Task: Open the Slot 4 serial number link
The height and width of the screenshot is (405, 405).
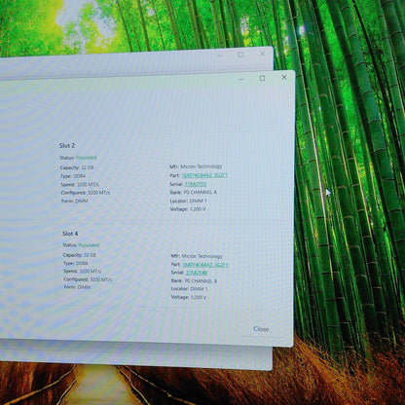Action: tap(197, 273)
